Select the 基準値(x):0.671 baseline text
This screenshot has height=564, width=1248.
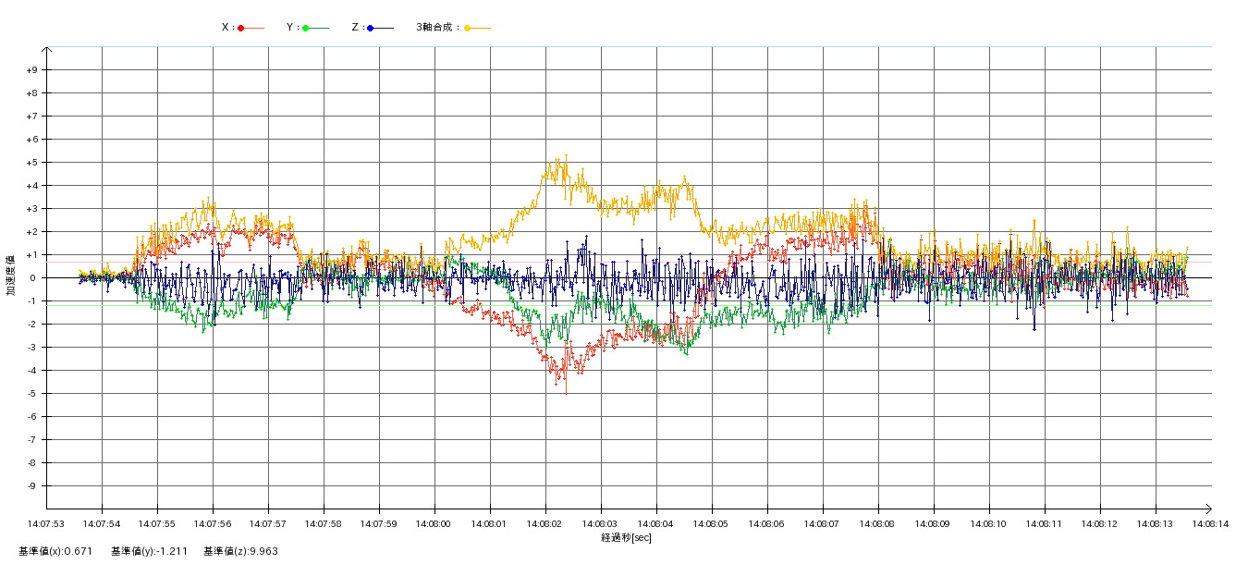tap(55, 551)
